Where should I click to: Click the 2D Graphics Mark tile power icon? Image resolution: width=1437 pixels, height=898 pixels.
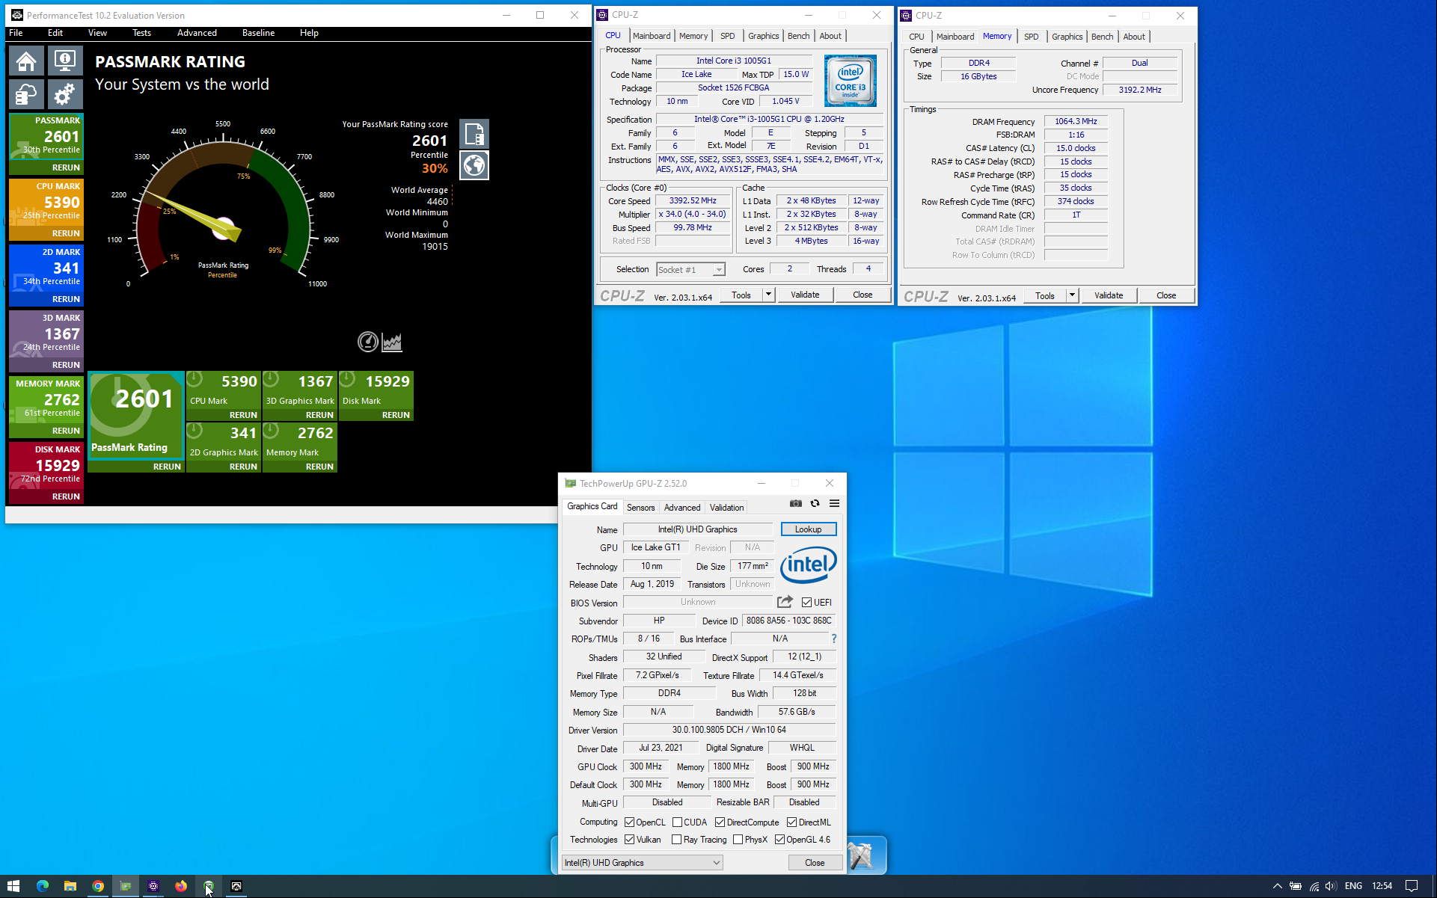coord(194,431)
